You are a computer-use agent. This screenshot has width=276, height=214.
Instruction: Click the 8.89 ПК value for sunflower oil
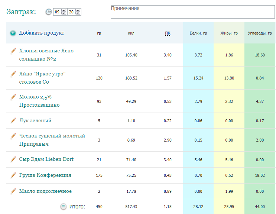coord(168,191)
